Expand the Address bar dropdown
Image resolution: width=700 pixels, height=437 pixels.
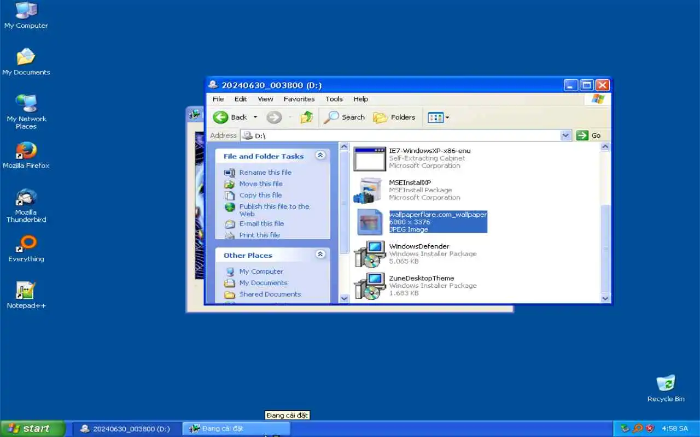pos(566,135)
